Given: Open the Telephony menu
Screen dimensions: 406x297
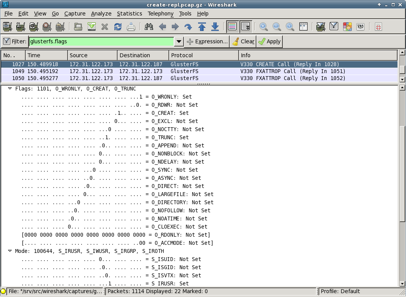Looking at the screenshot, I should click(161, 14).
